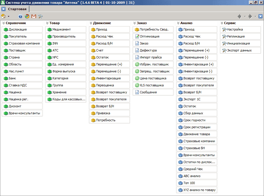
Task: Click document icon next to Сообщения
Action: (x=137, y=92)
